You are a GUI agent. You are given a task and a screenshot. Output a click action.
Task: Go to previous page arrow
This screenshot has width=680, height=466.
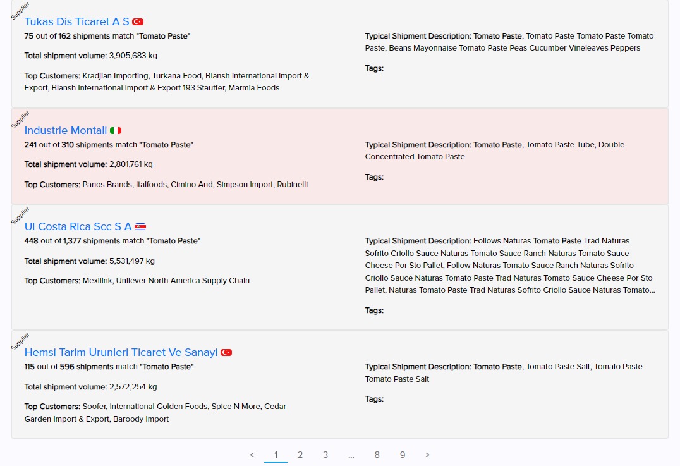pyautogui.click(x=252, y=455)
